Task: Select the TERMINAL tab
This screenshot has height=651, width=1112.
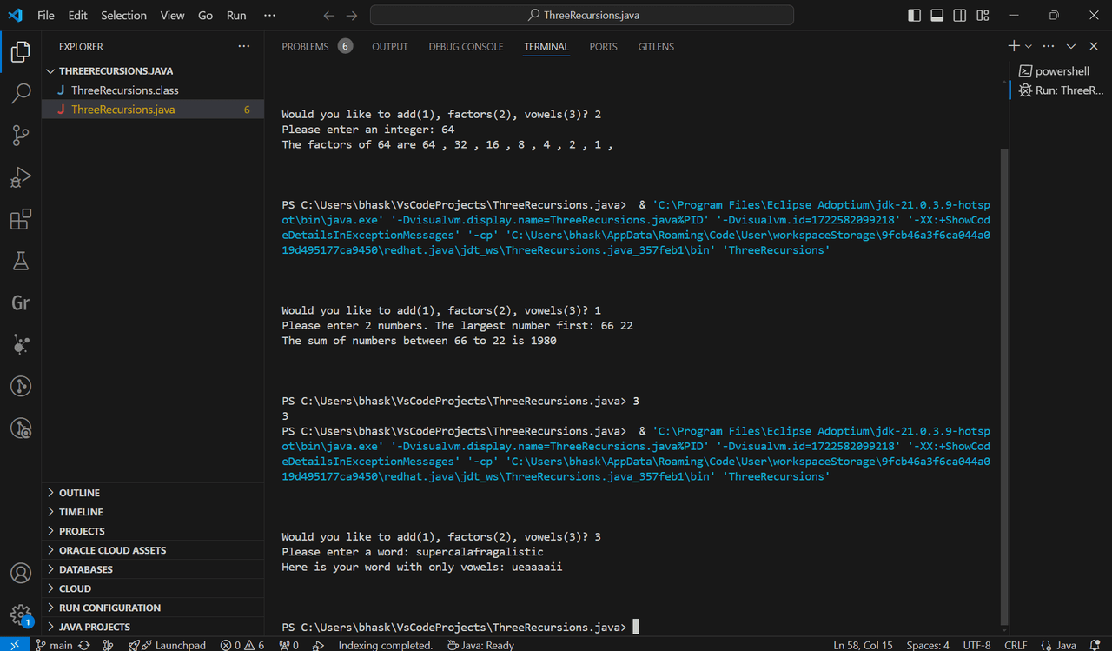Action: coord(546,46)
